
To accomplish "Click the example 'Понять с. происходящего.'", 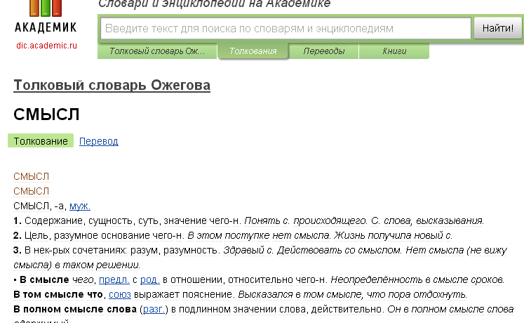I will pyautogui.click(x=306, y=220).
